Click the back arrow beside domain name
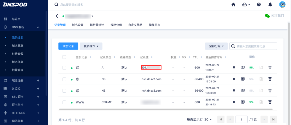 point(57,16)
